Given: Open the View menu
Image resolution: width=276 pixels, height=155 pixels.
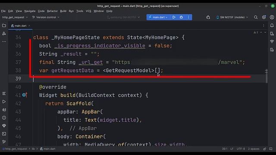Looking at the screenshot, I should [x=19, y=11].
